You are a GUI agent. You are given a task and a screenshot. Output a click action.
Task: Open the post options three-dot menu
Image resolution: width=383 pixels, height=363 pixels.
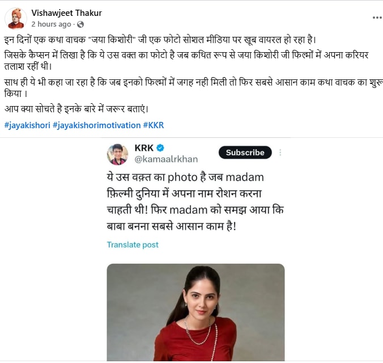[377, 17]
